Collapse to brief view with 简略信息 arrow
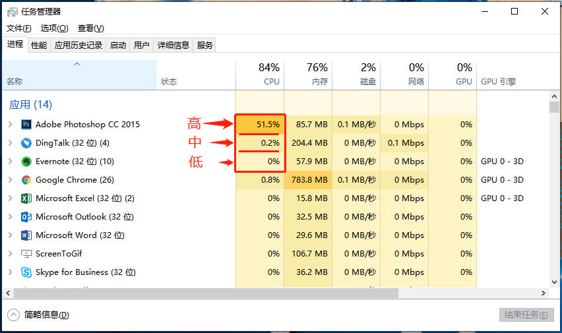Image resolution: width=562 pixels, height=333 pixels. [14, 315]
